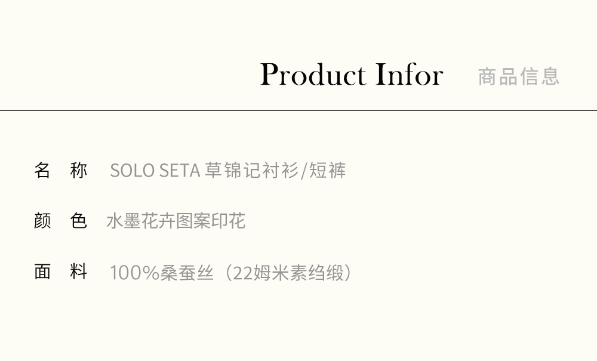This screenshot has width=597, height=361.
Task: Click the 名 character in the name label
Action: click(x=42, y=171)
